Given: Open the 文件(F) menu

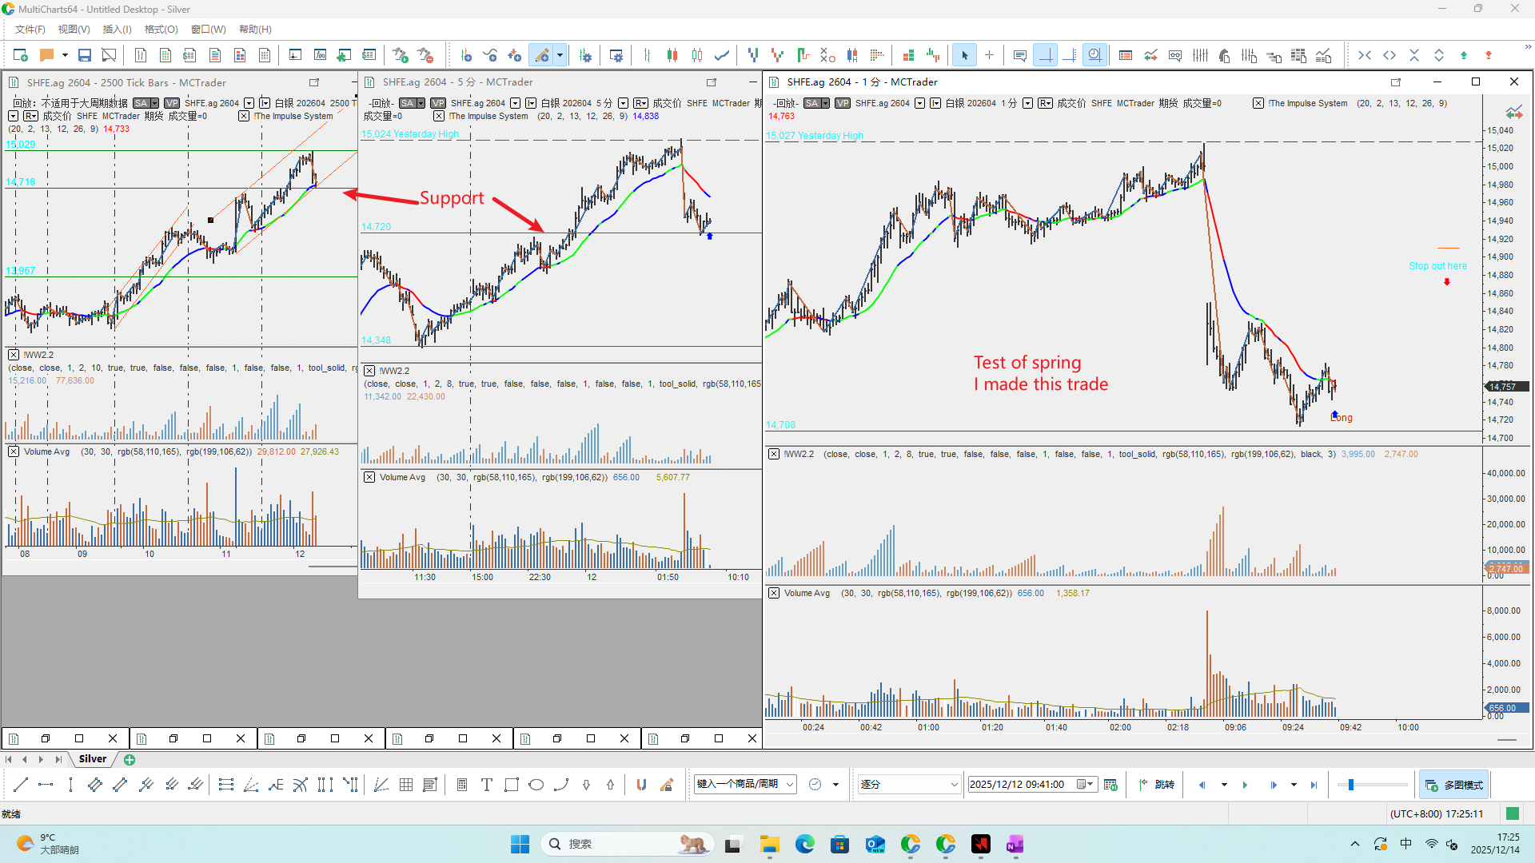Looking at the screenshot, I should pos(30,30).
